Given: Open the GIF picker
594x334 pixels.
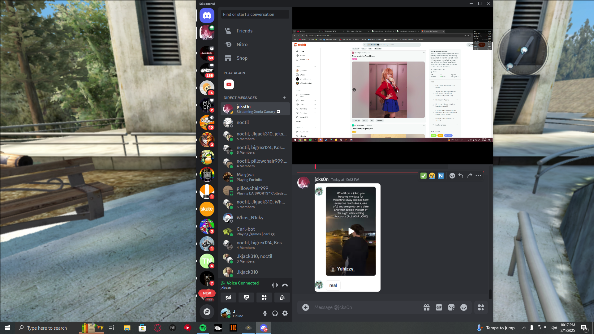Looking at the screenshot, I should 439,307.
